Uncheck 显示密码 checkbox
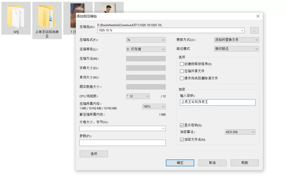This screenshot has height=181, width=286. (182, 125)
